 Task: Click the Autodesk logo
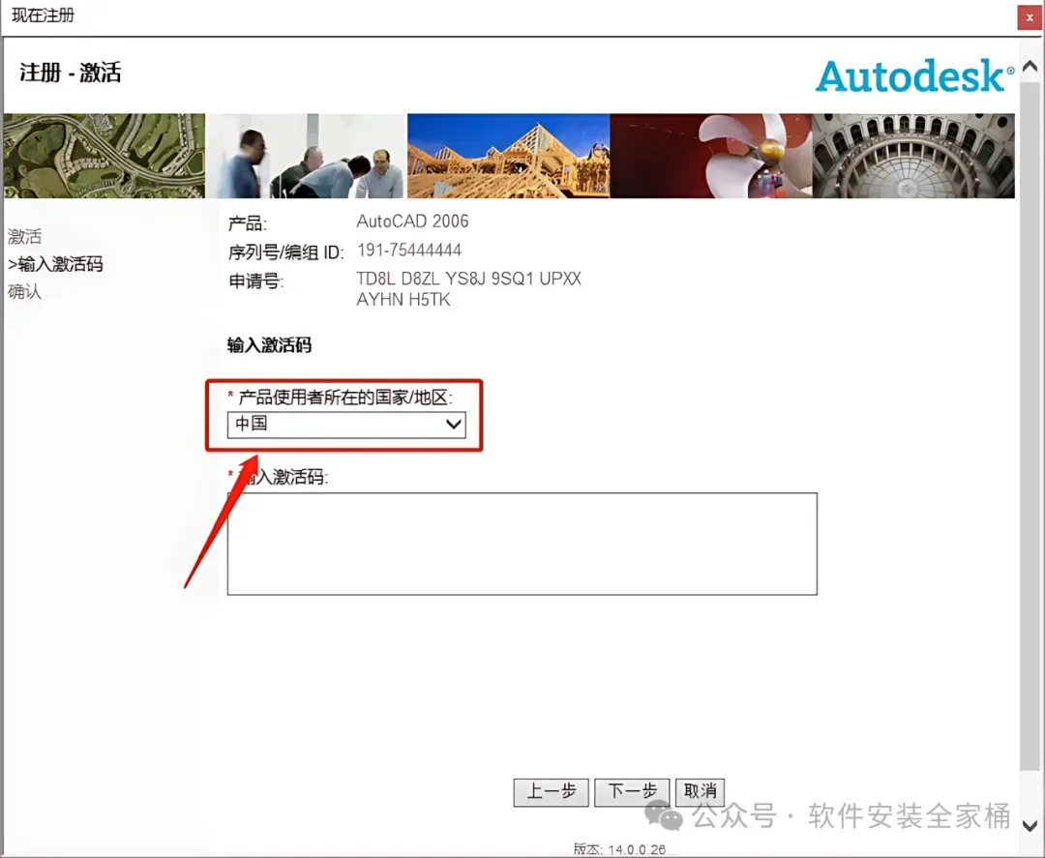tap(914, 76)
